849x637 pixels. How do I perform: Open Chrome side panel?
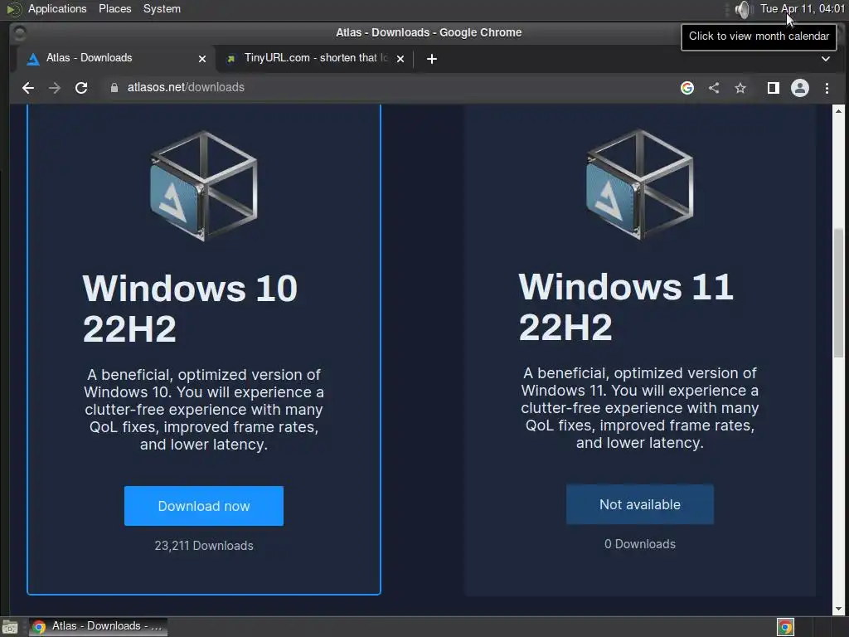774,88
